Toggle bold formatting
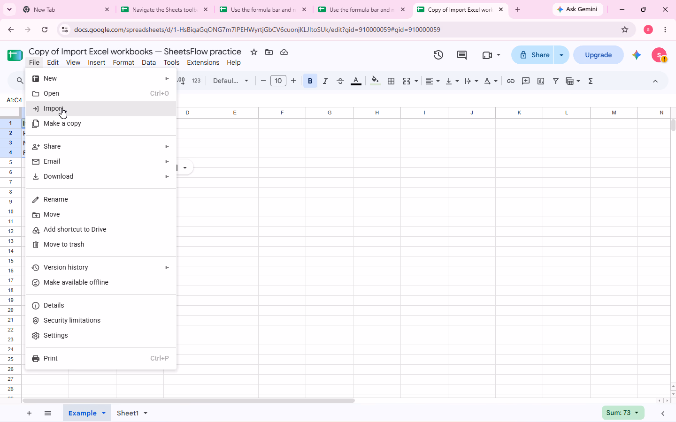The height and width of the screenshot is (422, 676). pos(310,81)
